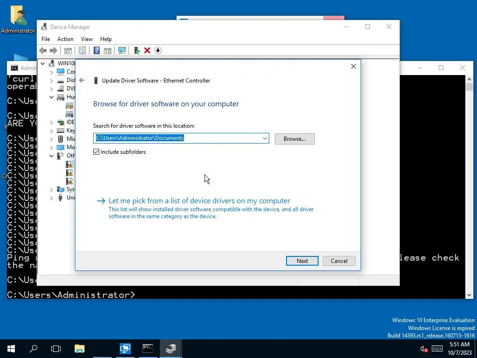Viewport: 477px width, 358px height.
Task: Select the Monitors category icon
Action: [x=61, y=147]
